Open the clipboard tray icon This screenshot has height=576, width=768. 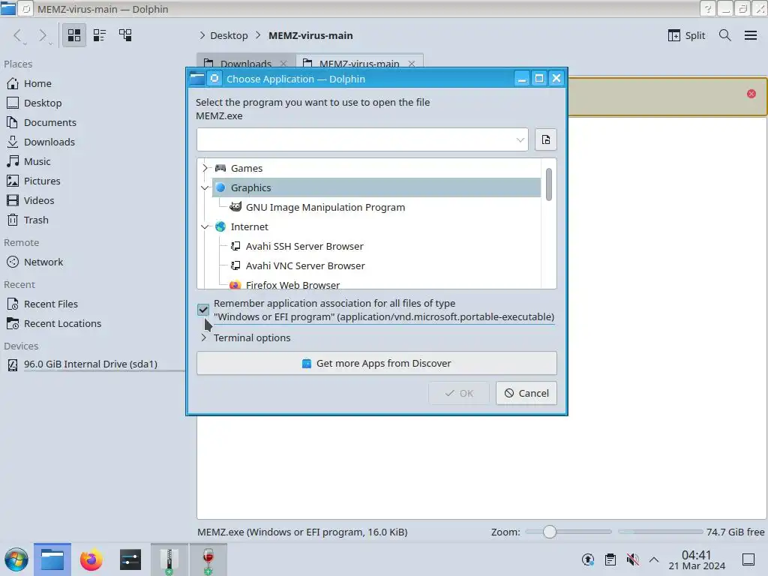610,559
